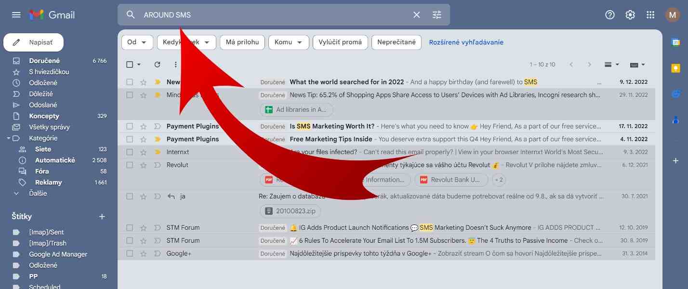Open the Revolut Bank PDF attachment
The height and width of the screenshot is (289, 688).
pos(452,180)
